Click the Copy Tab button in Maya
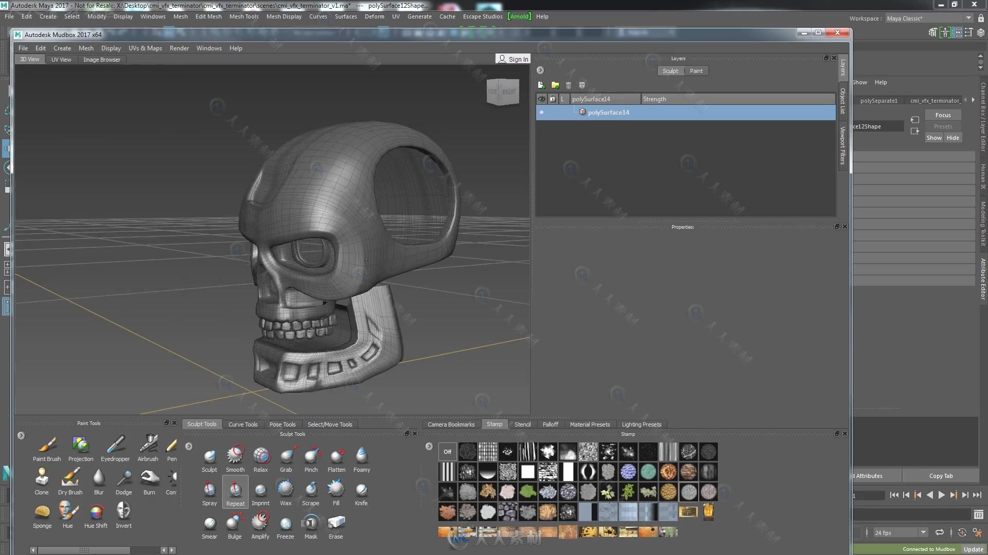The image size is (988, 555). (941, 476)
